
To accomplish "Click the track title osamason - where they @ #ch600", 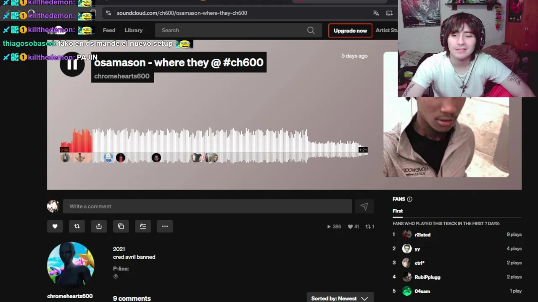I will coord(179,62).
